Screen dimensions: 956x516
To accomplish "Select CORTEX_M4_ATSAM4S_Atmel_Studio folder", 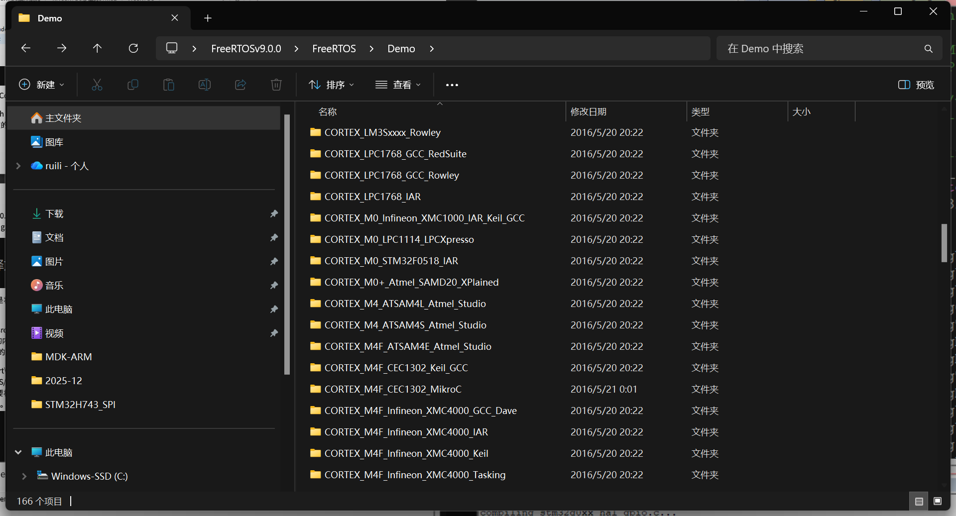I will [398, 325].
